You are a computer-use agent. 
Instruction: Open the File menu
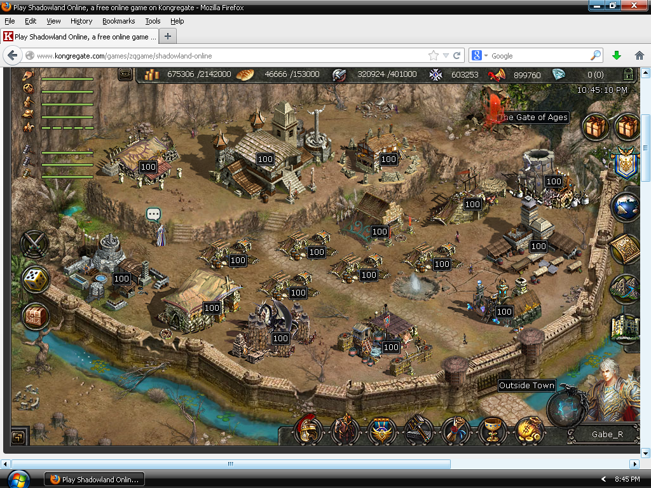point(10,21)
